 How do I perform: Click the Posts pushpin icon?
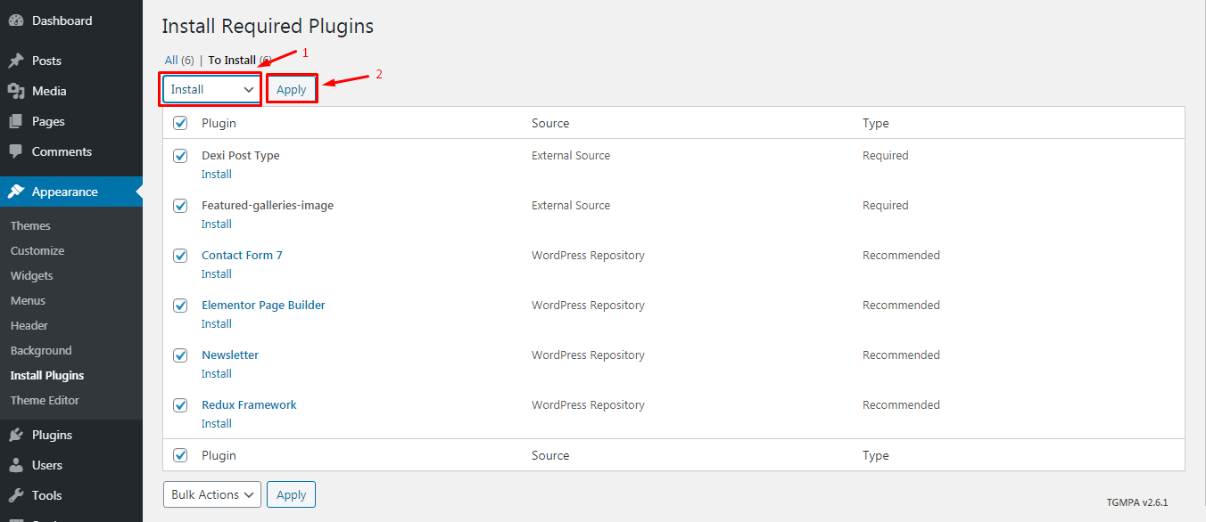tap(16, 61)
